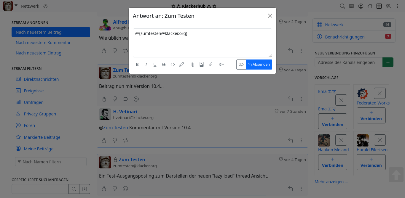Insert code block with code icon
The height and width of the screenshot is (198, 405).
click(173, 65)
